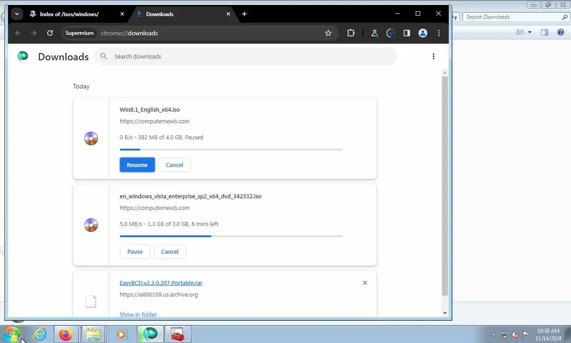
Task: Show EasyBCD file in folder
Action: pos(138,314)
